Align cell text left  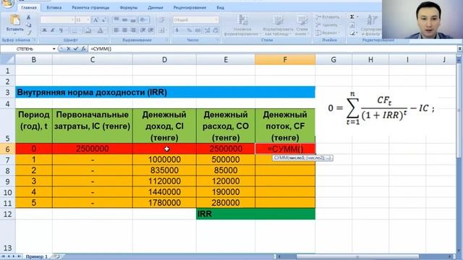(x=116, y=30)
